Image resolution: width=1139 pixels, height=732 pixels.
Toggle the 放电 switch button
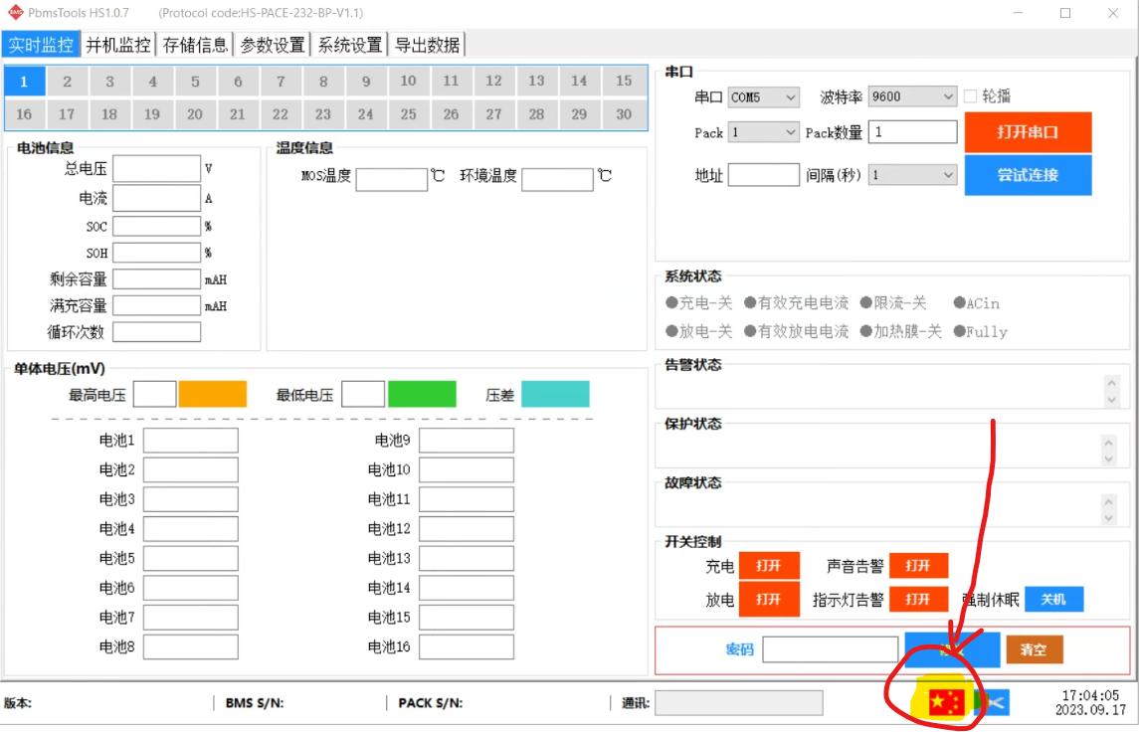click(769, 599)
